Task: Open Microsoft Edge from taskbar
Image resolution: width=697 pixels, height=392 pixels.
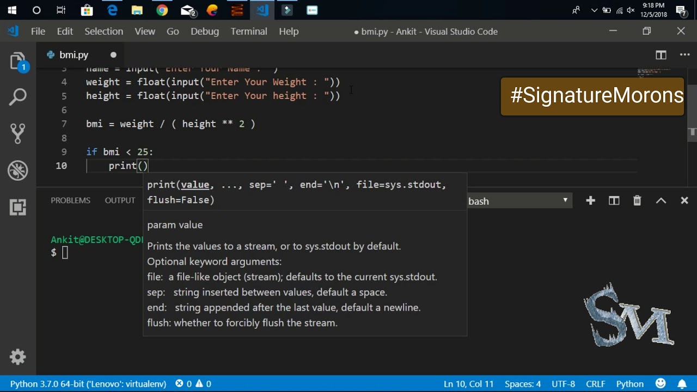Action: pos(112,10)
